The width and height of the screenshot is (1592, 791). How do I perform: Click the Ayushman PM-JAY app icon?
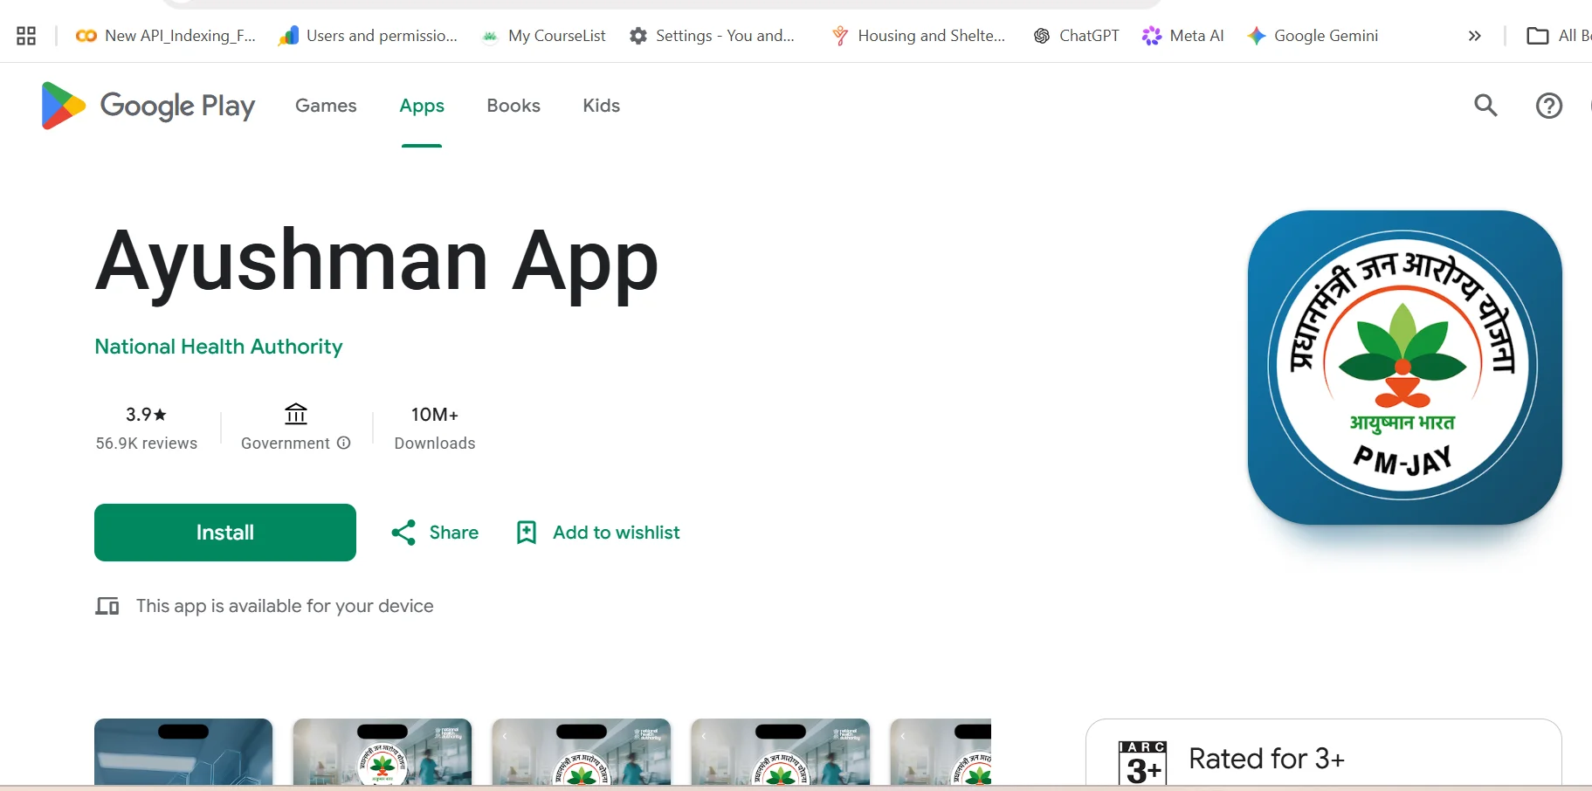pyautogui.click(x=1404, y=368)
